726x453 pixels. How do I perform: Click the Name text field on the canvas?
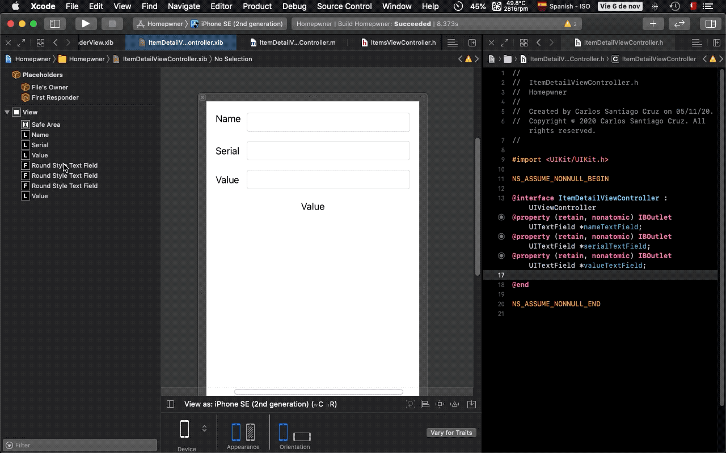coord(328,122)
